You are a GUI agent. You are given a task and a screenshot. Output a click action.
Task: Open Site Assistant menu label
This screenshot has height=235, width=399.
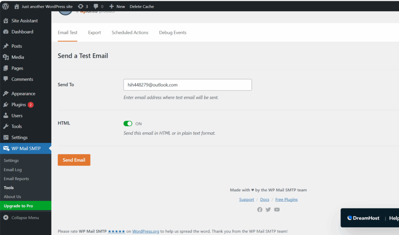(25, 21)
